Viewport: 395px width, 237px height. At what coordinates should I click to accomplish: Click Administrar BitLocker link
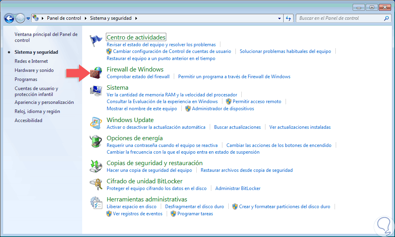tap(238, 188)
